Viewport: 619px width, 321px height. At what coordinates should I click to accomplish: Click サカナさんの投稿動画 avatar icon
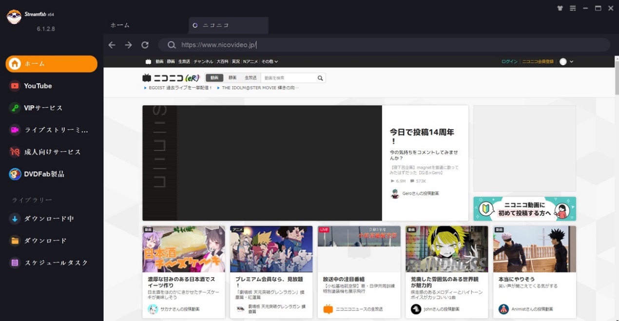click(153, 309)
